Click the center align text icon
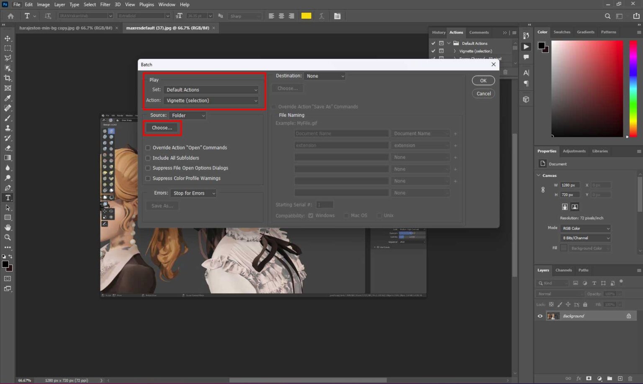Viewport: 643px width, 384px height. pyautogui.click(x=281, y=16)
